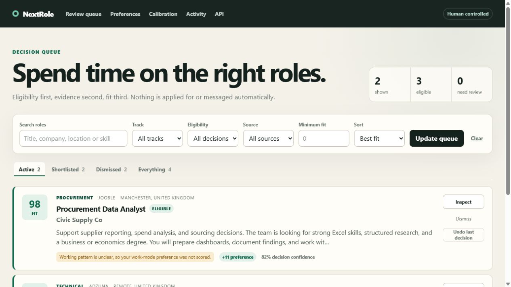
Task: Switch to the Dismissed tab
Action: (111, 169)
